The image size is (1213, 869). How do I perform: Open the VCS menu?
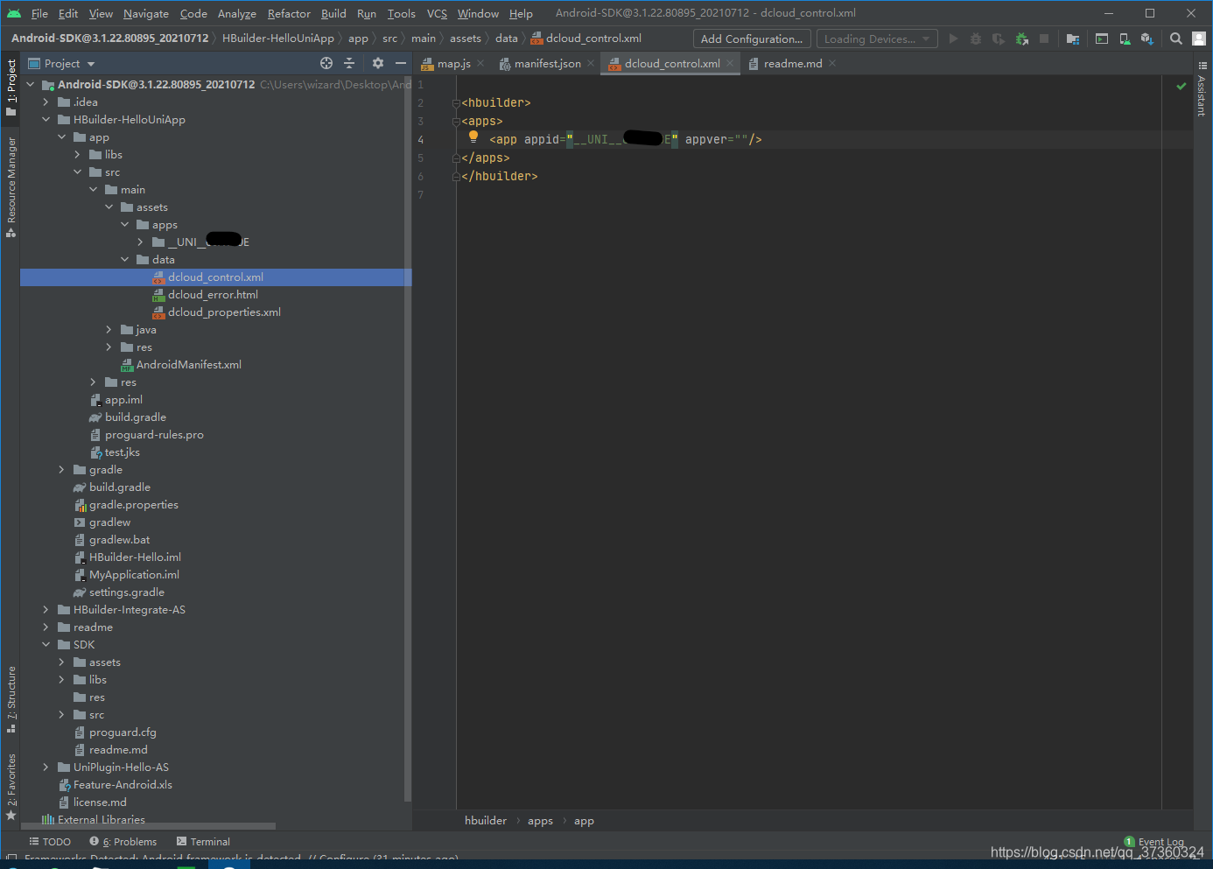coord(437,13)
